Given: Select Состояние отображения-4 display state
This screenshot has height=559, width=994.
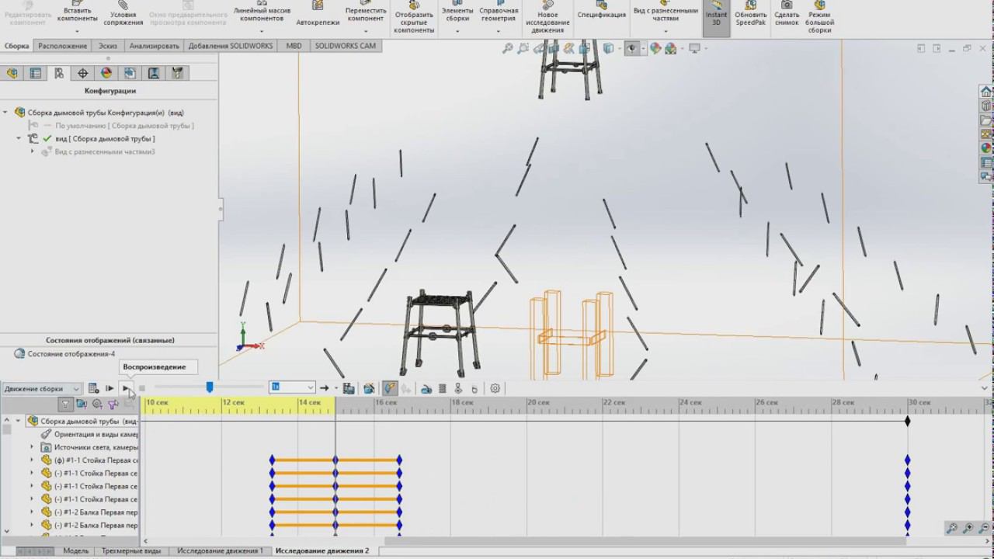Looking at the screenshot, I should coord(71,354).
